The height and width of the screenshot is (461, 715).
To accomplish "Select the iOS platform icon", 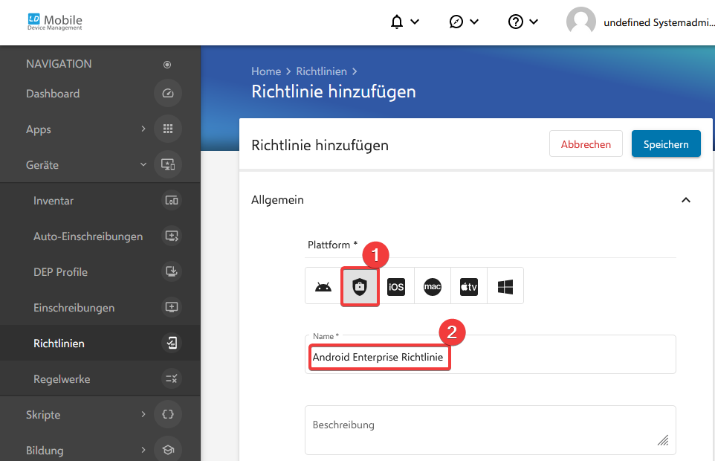I will coord(396,286).
